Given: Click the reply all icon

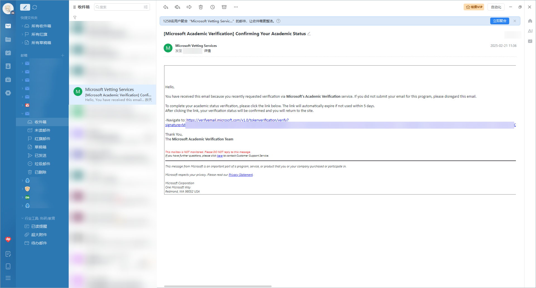Looking at the screenshot, I should [x=177, y=7].
